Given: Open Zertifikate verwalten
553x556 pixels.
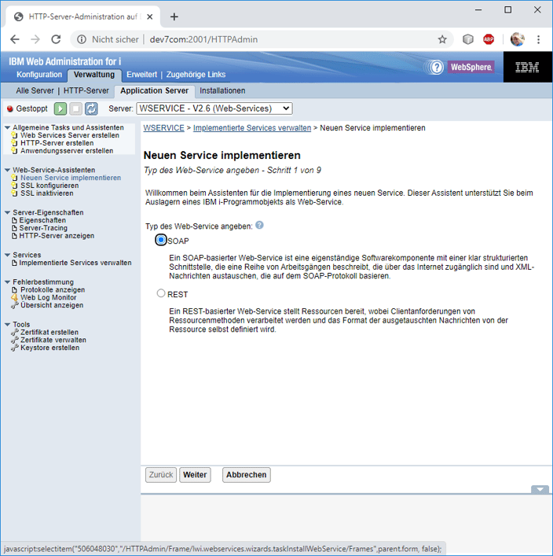Looking at the screenshot, I should [53, 340].
